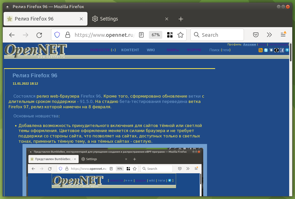Click the Основные новшества text
This screenshot has width=295, height=199.
tap(36, 116)
